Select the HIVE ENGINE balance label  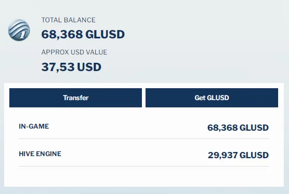(x=40, y=154)
